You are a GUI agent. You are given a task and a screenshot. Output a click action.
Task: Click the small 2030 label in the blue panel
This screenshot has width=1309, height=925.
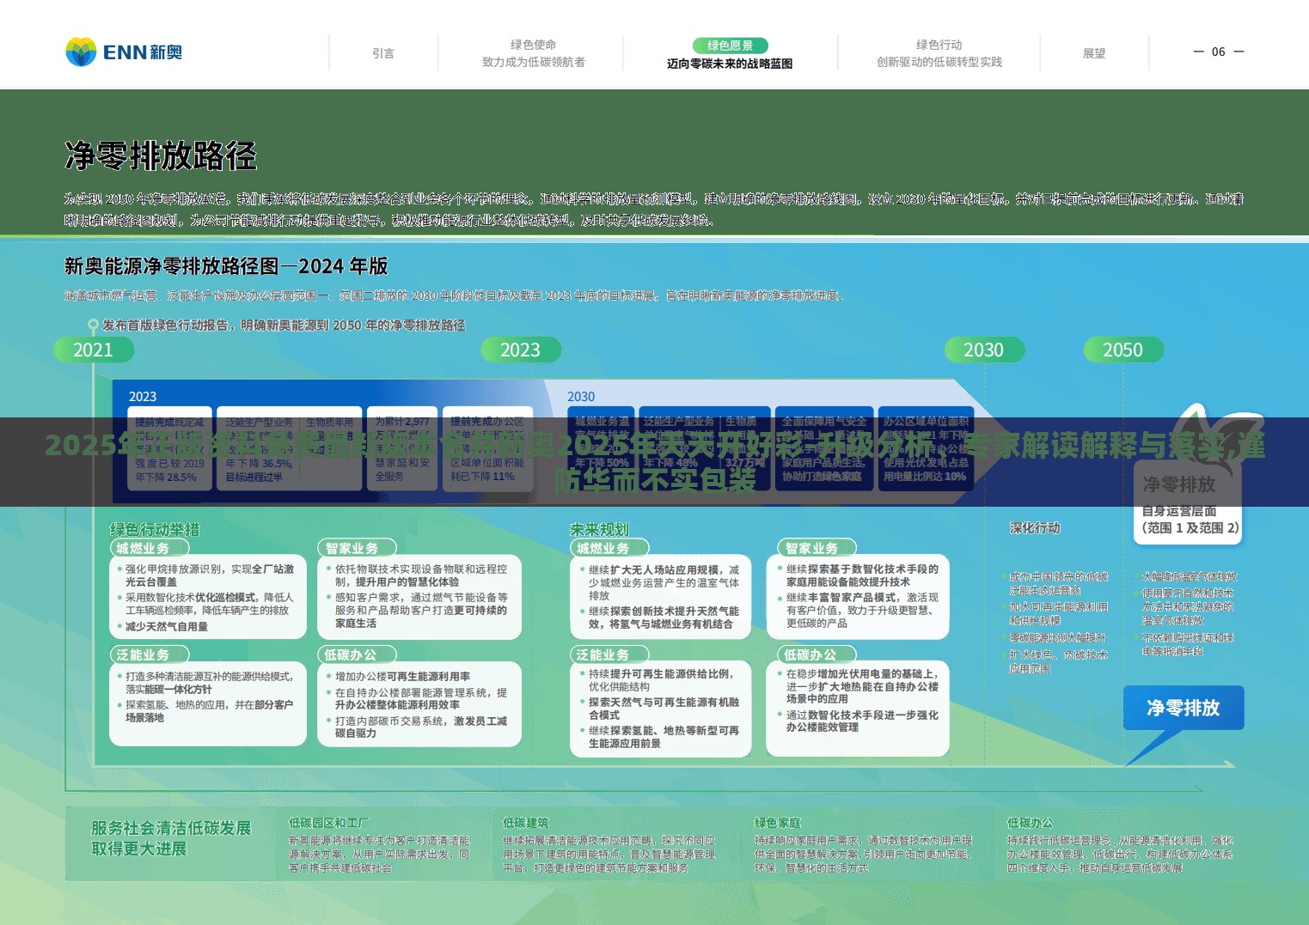coord(581,397)
